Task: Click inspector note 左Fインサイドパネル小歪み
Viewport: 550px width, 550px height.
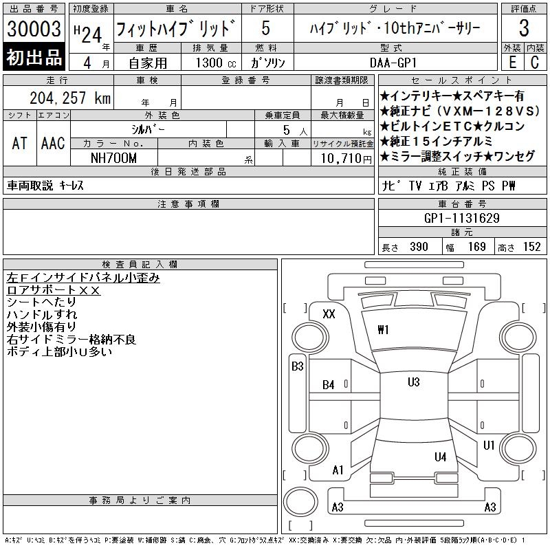Action: pyautogui.click(x=83, y=278)
